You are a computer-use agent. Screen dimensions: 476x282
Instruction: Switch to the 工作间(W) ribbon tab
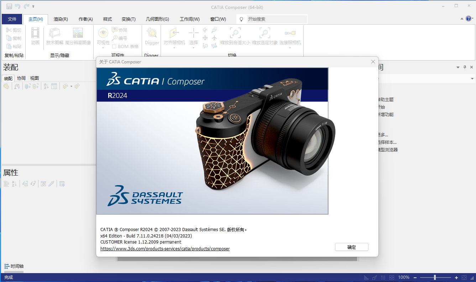[190, 19]
